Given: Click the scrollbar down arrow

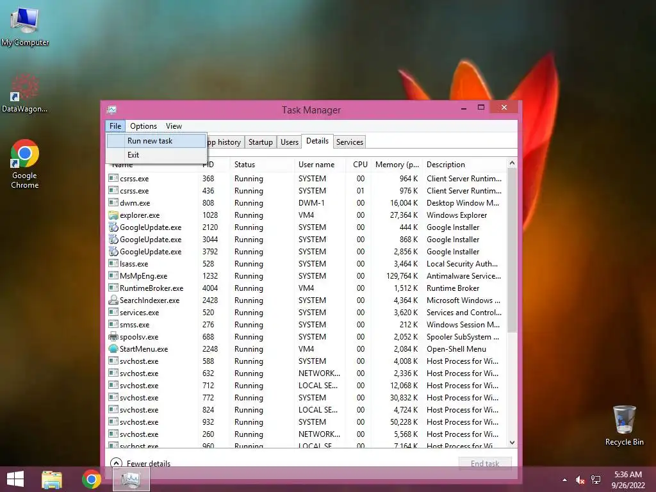Looking at the screenshot, I should tap(512, 443).
